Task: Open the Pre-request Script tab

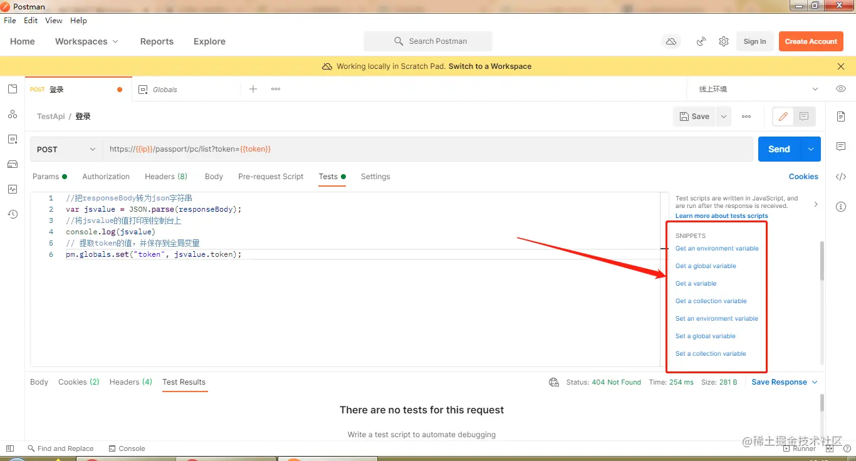Action: pos(271,177)
